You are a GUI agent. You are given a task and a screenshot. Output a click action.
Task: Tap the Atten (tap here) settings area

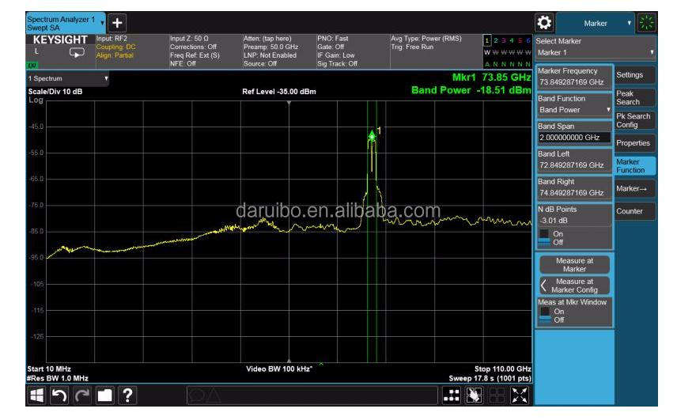[279, 51]
